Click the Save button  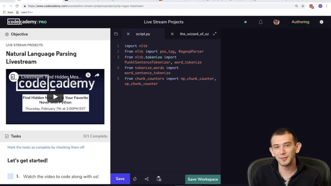[x=120, y=179]
